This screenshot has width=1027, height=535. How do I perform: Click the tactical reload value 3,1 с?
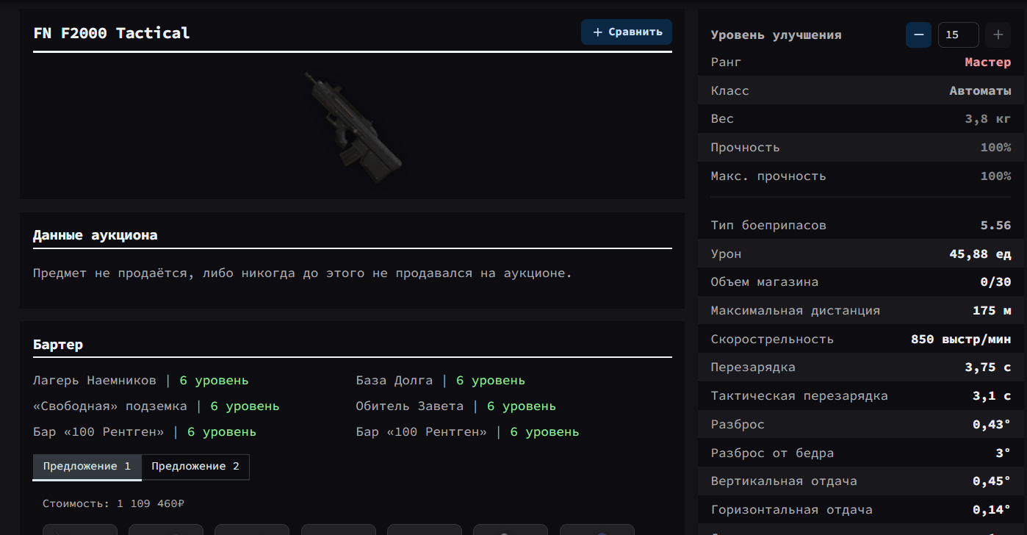coord(992,396)
